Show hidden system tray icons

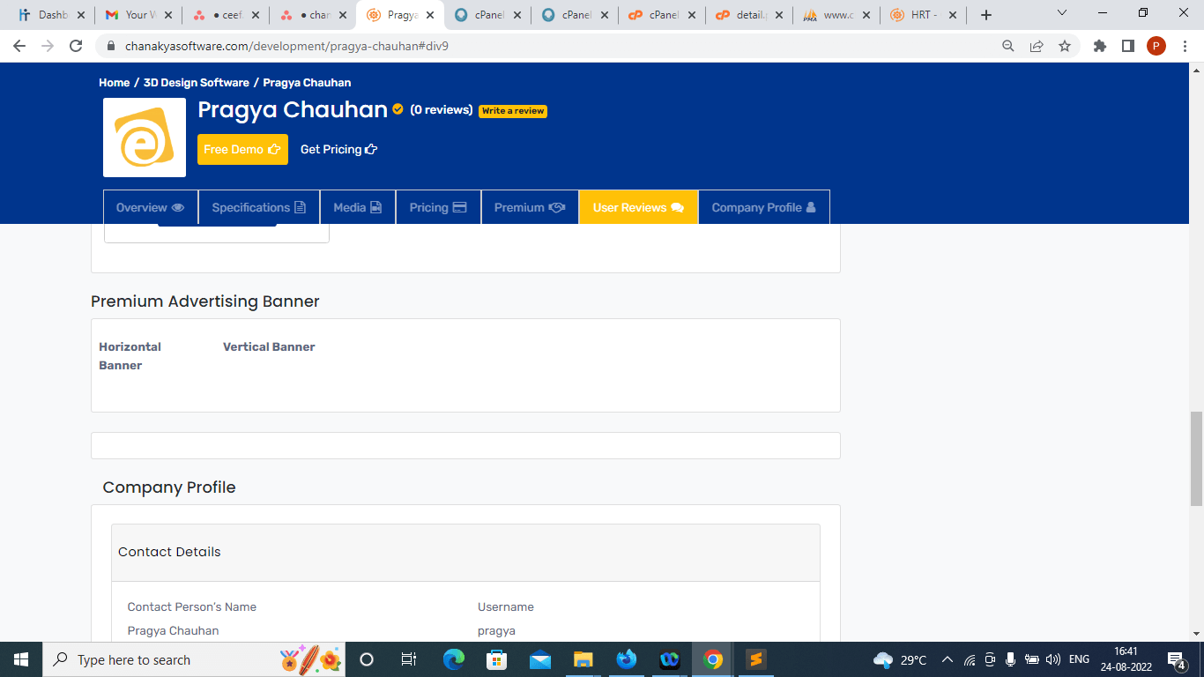[x=948, y=659]
